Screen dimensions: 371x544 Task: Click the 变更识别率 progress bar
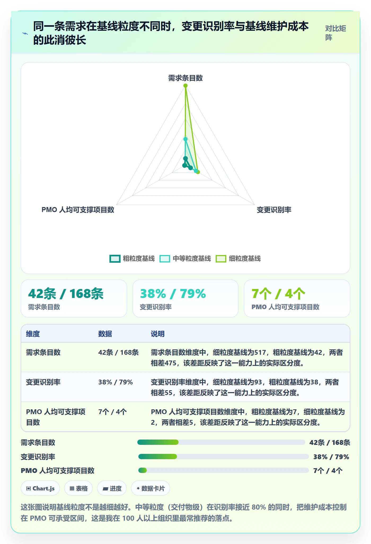tap(223, 457)
